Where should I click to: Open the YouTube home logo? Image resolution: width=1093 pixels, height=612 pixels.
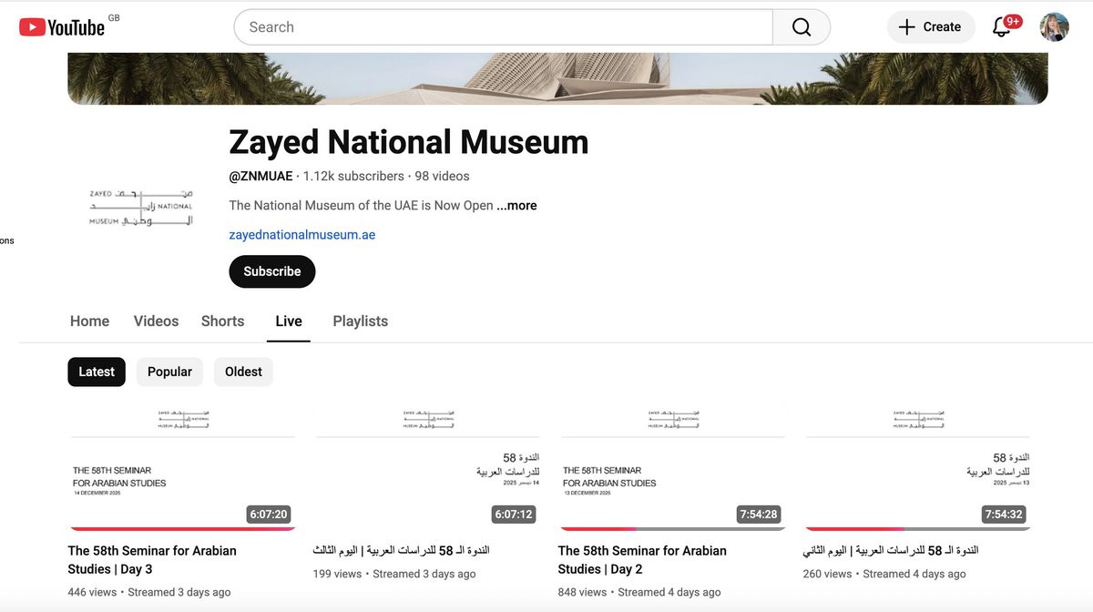tap(62, 27)
